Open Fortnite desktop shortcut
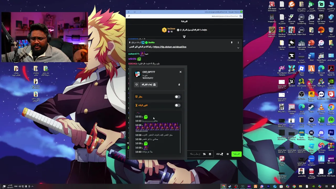Viewport: 336px width, 189px height. [321, 159]
